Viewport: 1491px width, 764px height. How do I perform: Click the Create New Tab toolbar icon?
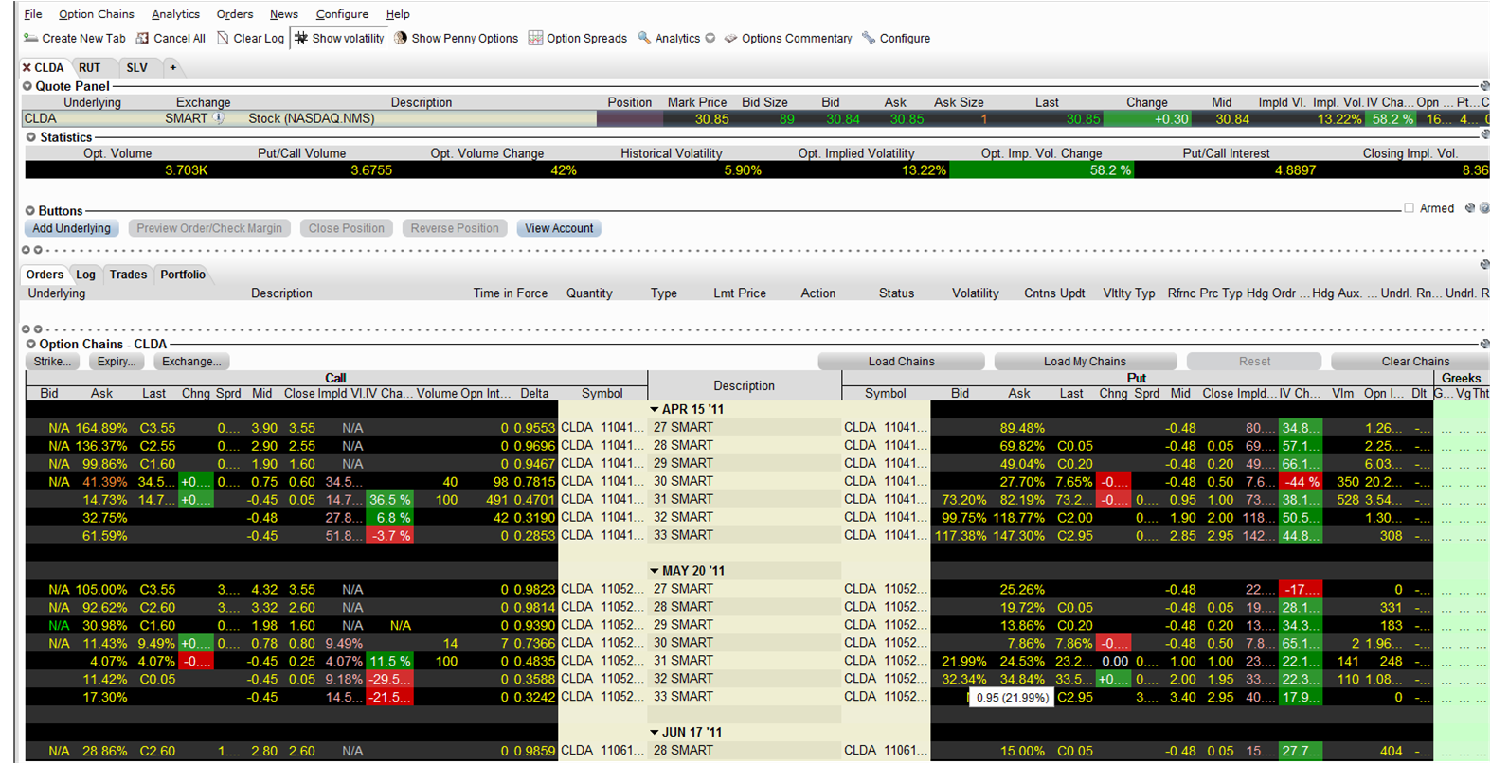[x=31, y=39]
